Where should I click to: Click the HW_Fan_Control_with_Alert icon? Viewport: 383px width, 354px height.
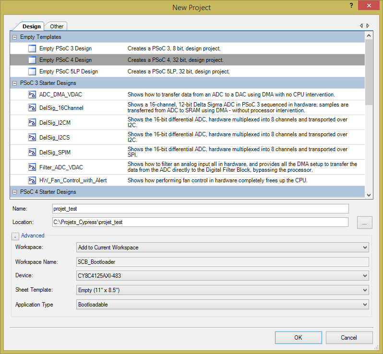32,180
